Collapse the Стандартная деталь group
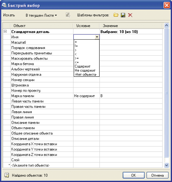The height and width of the screenshot is (182, 172). 5,31
